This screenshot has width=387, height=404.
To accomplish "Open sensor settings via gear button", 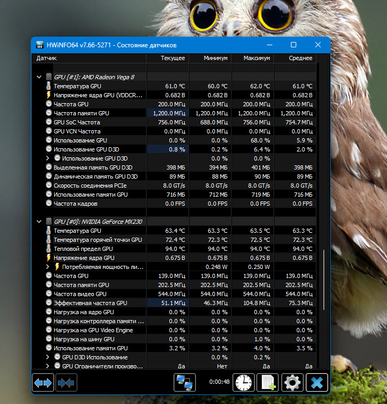I will click(x=292, y=383).
